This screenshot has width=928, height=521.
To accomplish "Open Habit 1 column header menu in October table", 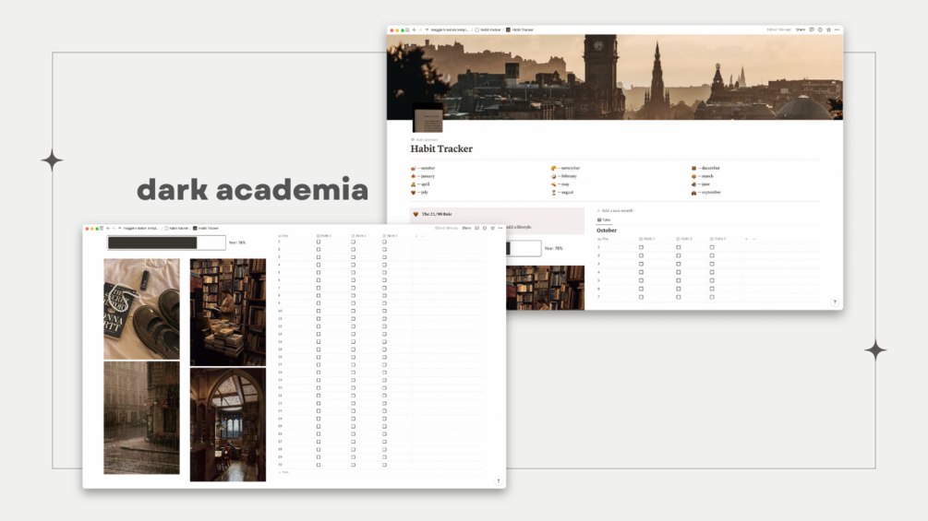I will 647,239.
